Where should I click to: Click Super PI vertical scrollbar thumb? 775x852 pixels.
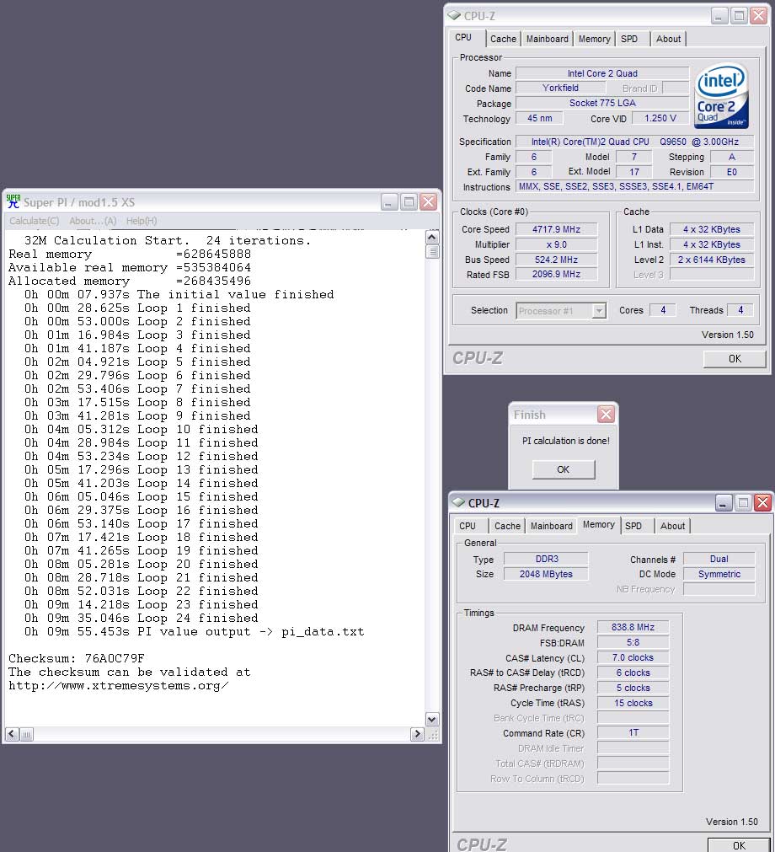[x=432, y=251]
